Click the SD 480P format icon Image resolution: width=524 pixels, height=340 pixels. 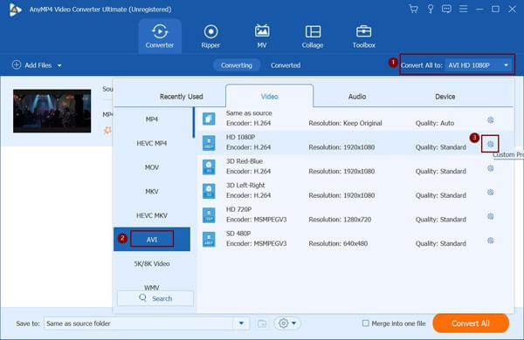click(209, 239)
